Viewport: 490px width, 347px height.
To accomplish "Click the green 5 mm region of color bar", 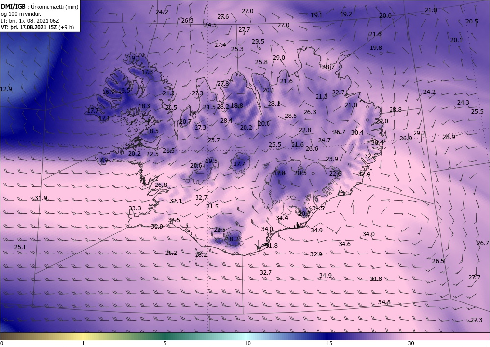I will [165, 336].
